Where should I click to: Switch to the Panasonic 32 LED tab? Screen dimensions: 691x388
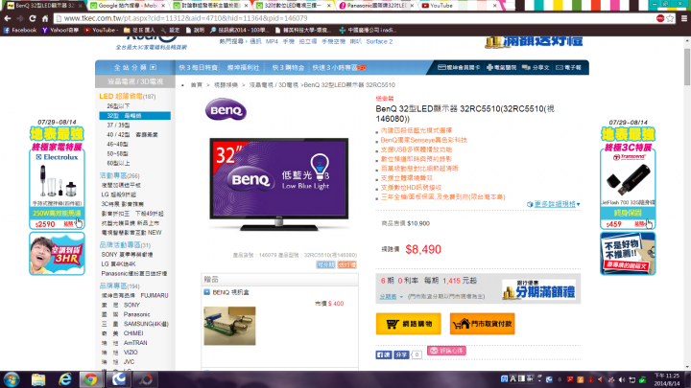(x=377, y=6)
